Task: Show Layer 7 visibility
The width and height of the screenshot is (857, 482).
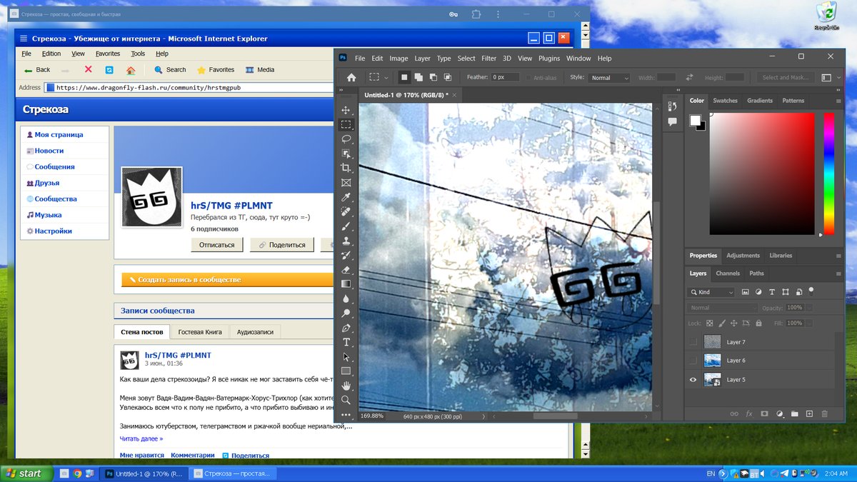Action: coord(693,342)
